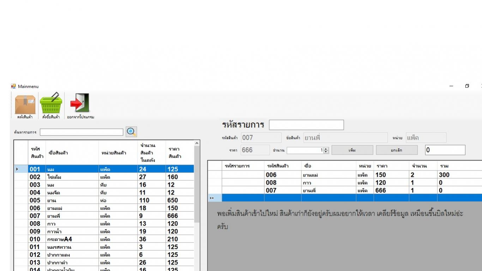Click the ราคาสินค้า column header
Viewport: 482px width, 271px height.
[x=179, y=153]
